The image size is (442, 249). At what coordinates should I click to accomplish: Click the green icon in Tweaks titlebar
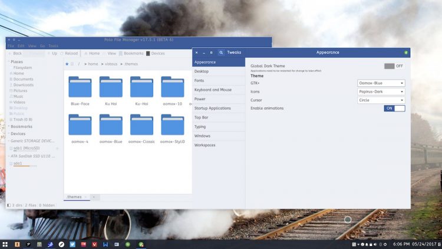(406, 53)
